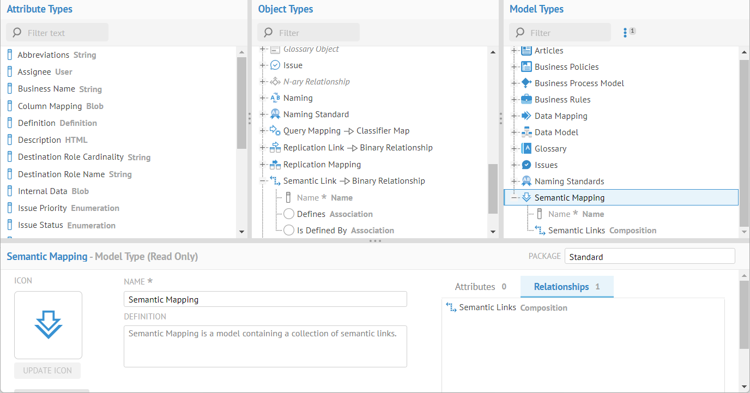
Task: Expand the Data Model tree node
Action: pyautogui.click(x=514, y=132)
